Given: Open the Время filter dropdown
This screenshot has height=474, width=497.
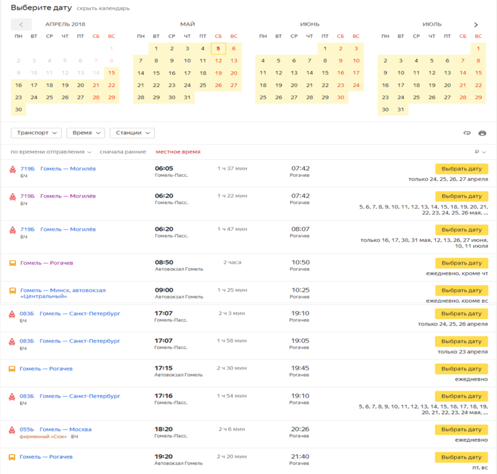Looking at the screenshot, I should (85, 133).
